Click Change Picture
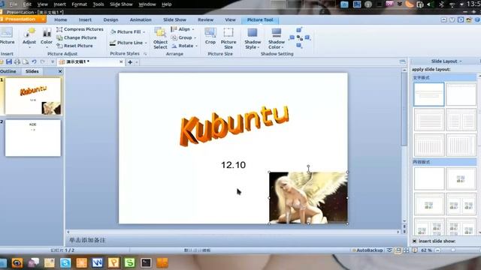This screenshot has height=270, width=481. pyautogui.click(x=77, y=37)
